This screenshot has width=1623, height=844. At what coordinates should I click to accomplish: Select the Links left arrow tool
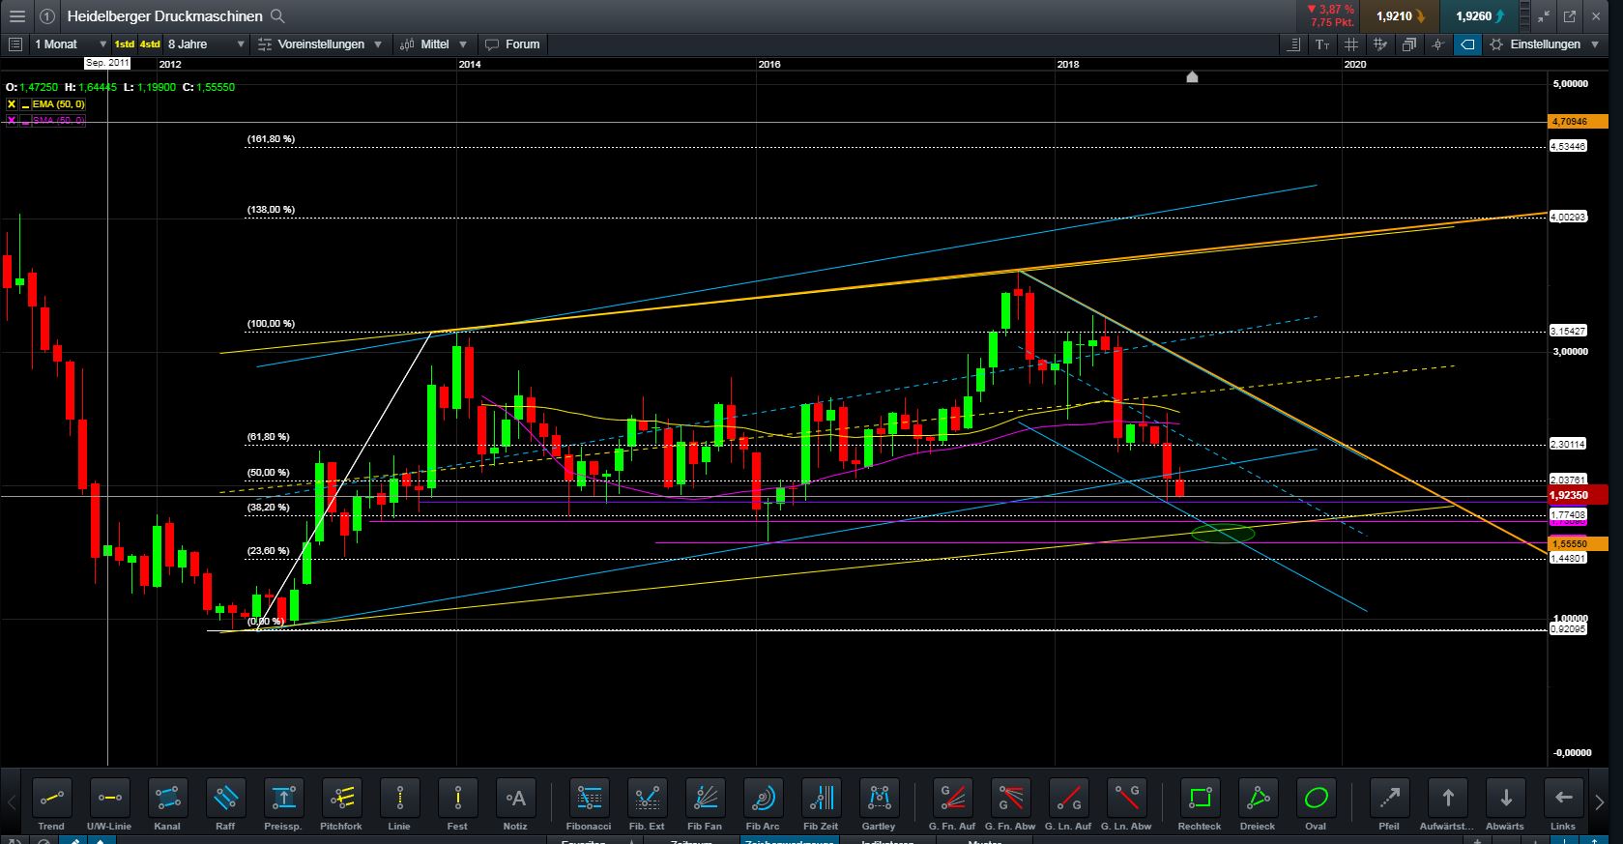click(x=1563, y=799)
